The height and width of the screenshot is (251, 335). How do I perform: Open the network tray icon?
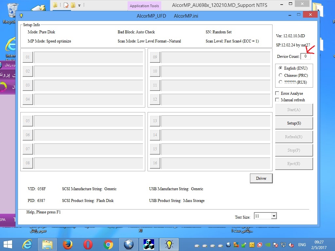[283, 244]
